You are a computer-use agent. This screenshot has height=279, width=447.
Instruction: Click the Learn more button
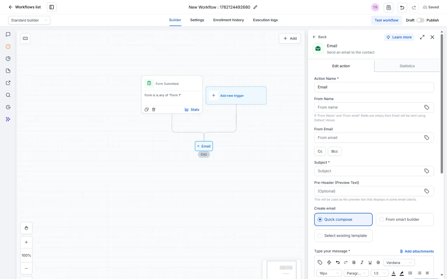(399, 37)
